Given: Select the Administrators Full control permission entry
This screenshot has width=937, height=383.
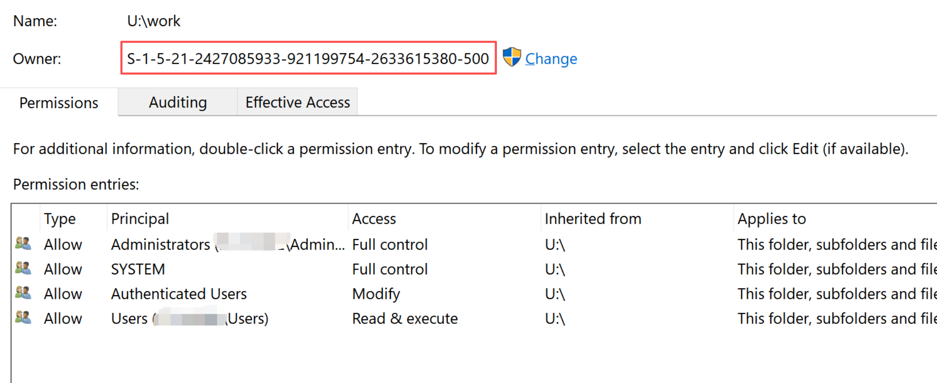Looking at the screenshot, I should (x=474, y=244).
